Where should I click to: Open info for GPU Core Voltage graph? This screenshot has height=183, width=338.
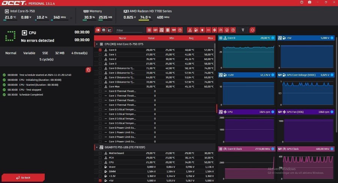[332, 75]
